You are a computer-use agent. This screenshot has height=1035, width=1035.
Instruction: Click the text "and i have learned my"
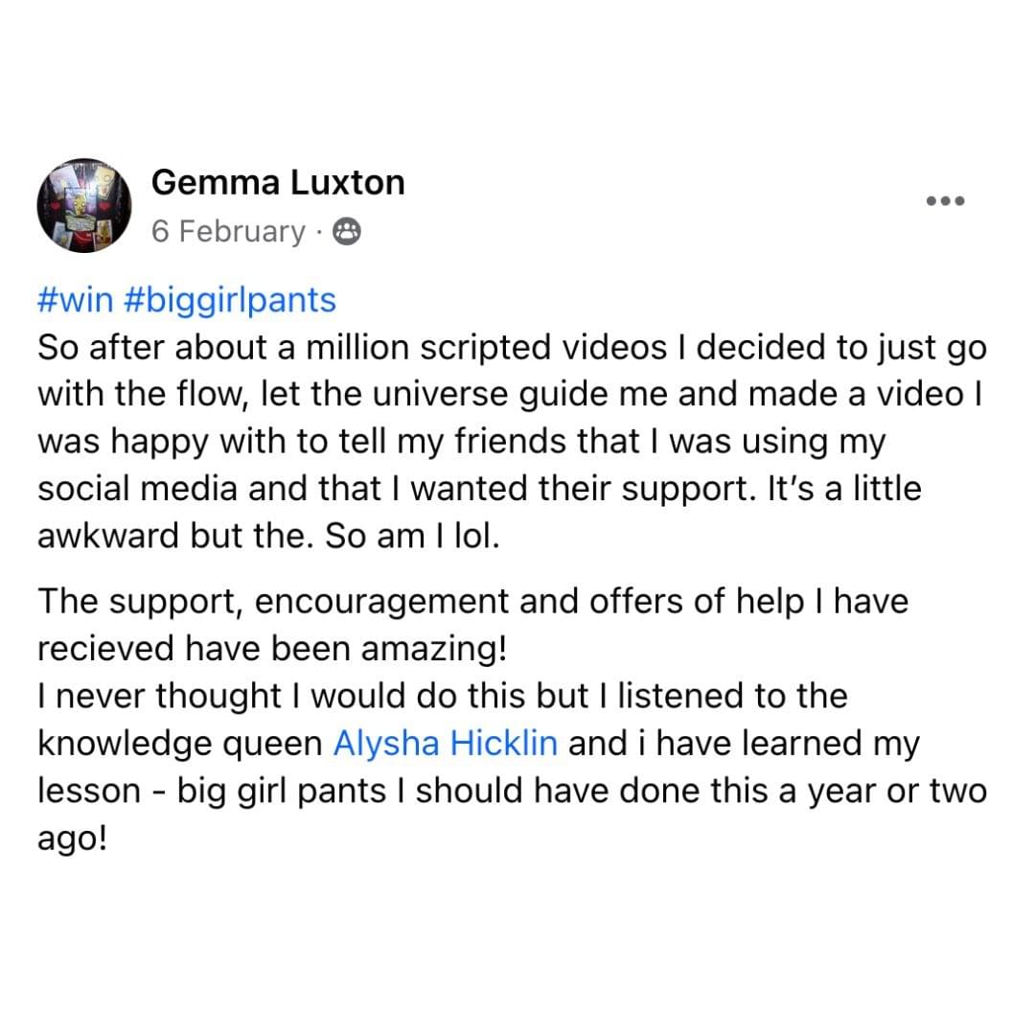click(744, 744)
